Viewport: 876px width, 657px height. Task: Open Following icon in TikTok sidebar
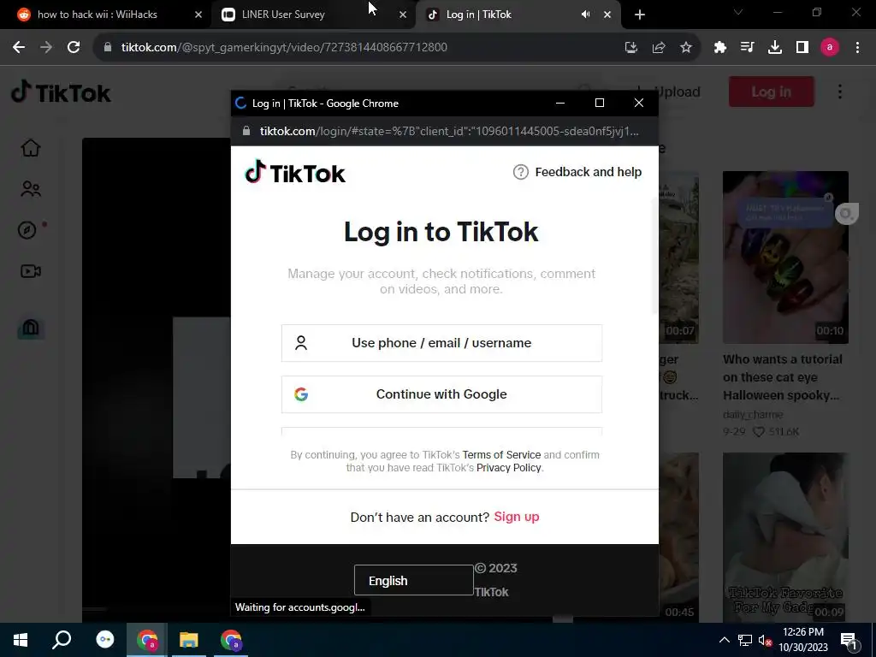[31, 189]
